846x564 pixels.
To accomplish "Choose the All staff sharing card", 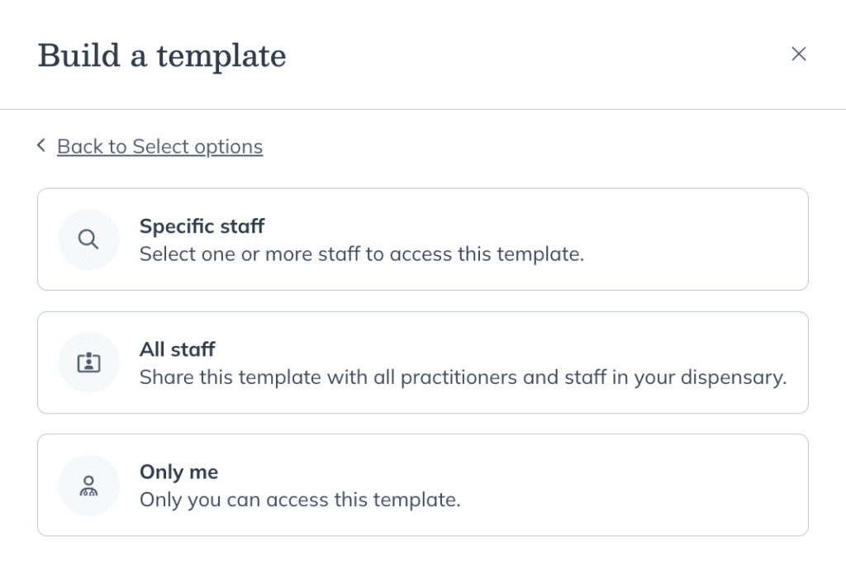I will coord(423,363).
